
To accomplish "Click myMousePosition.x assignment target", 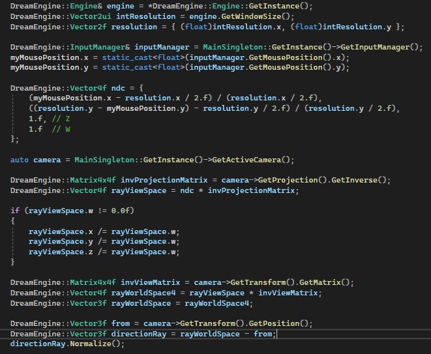I will (49, 57).
